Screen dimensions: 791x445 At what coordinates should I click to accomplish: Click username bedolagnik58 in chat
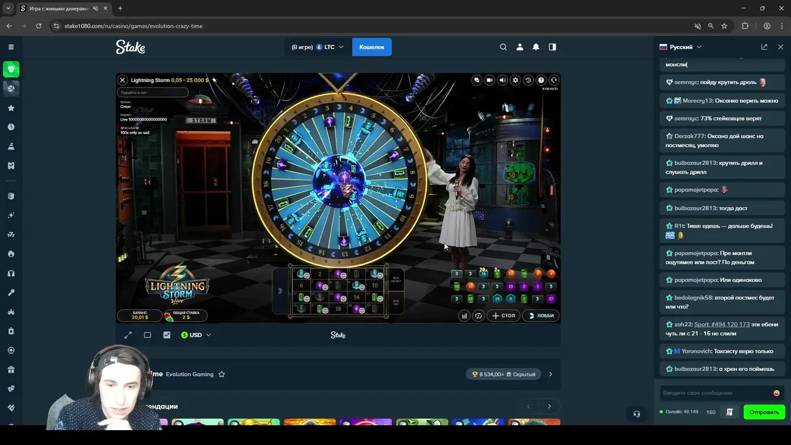pos(693,297)
